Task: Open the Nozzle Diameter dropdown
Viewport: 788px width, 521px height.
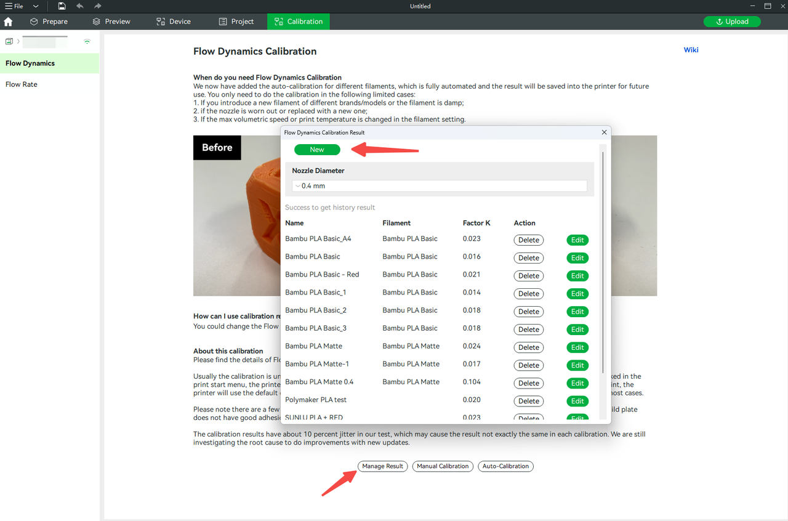Action: pos(440,185)
